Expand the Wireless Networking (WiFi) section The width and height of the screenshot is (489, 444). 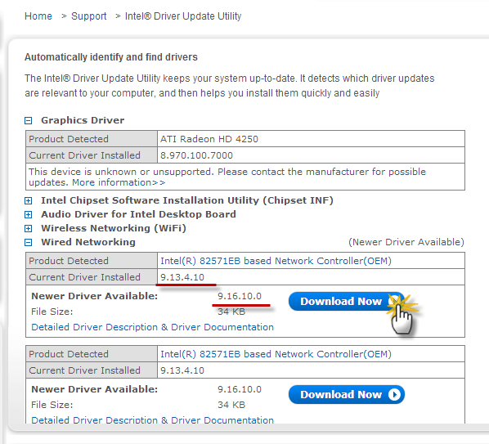click(29, 229)
